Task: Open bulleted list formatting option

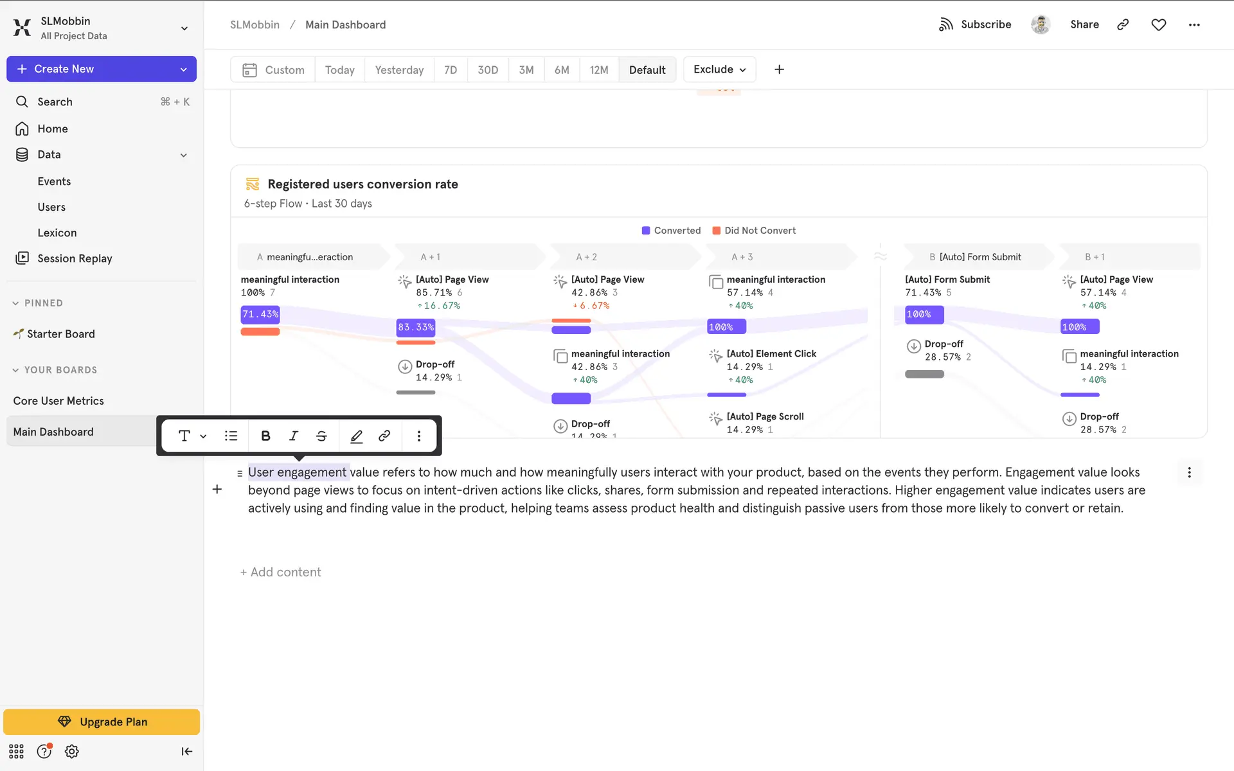Action: tap(231, 436)
